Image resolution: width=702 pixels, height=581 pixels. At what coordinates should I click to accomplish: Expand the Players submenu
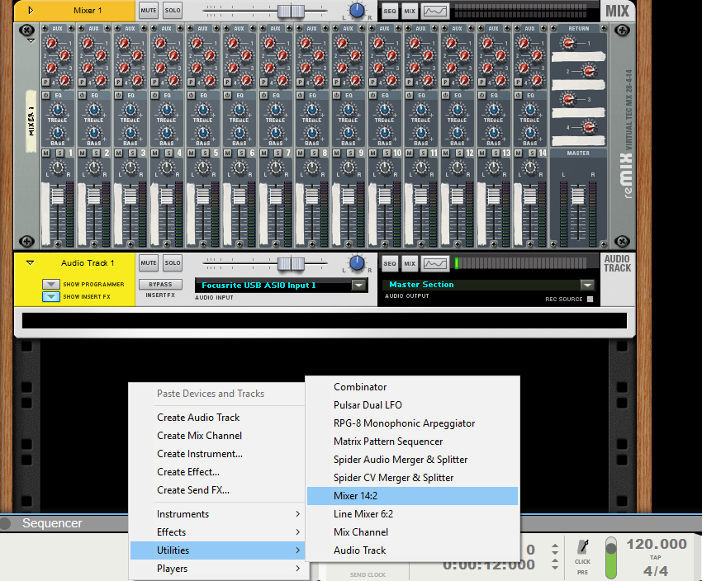[217, 569]
